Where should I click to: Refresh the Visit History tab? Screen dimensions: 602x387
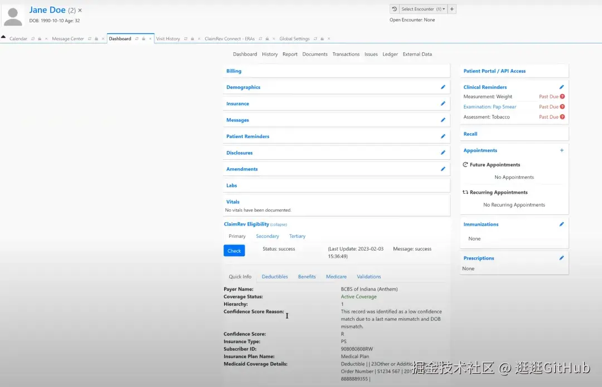pos(186,39)
